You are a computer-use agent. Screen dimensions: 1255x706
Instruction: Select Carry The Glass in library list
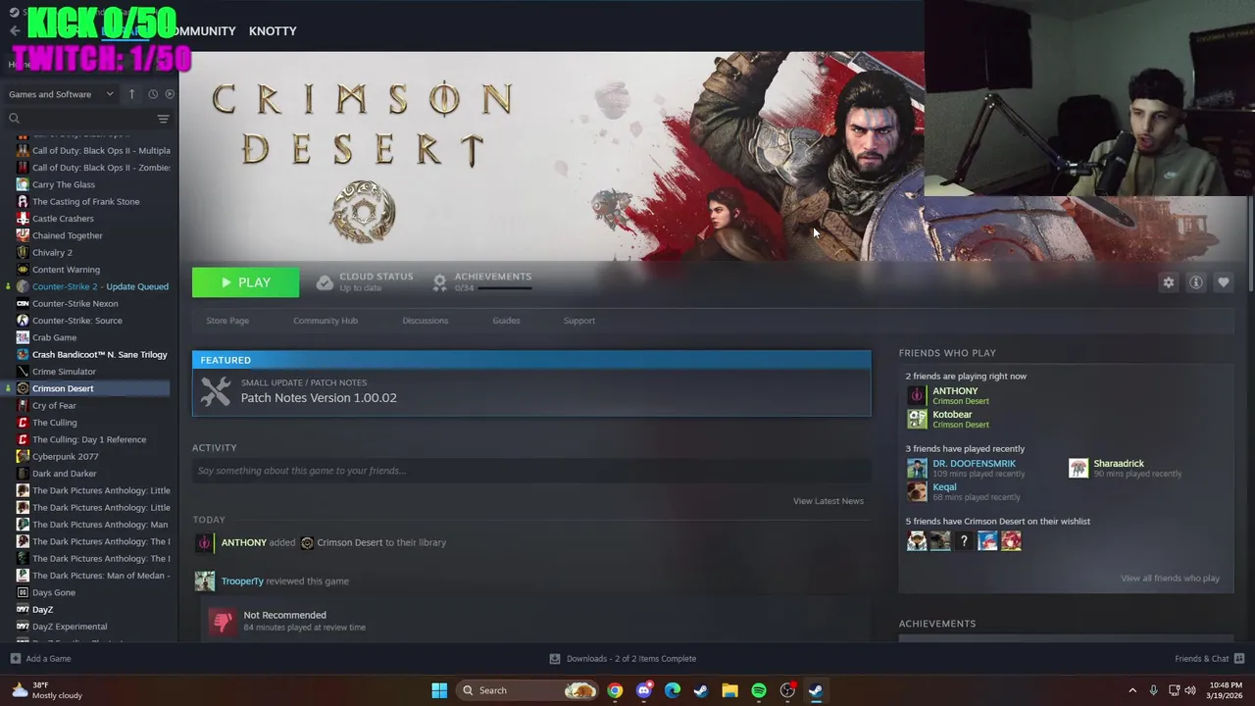pyautogui.click(x=64, y=184)
